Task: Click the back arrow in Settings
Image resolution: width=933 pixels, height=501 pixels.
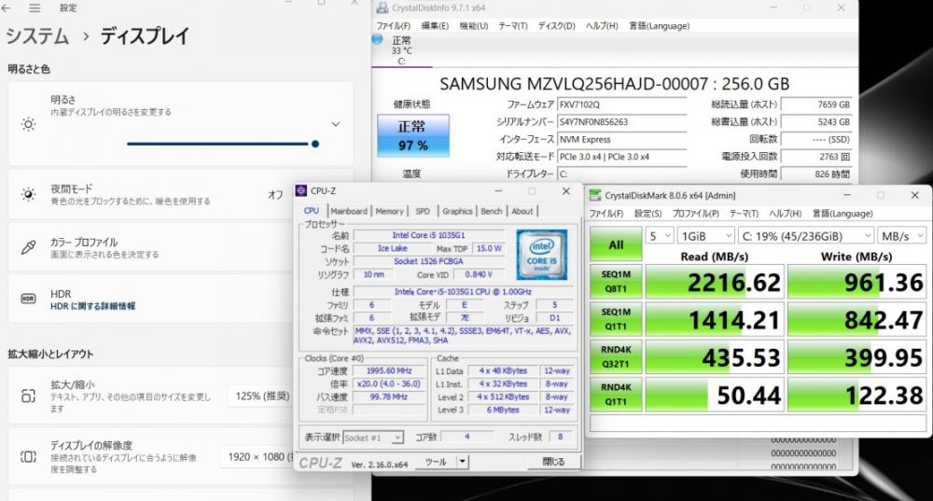Action: 7,7
